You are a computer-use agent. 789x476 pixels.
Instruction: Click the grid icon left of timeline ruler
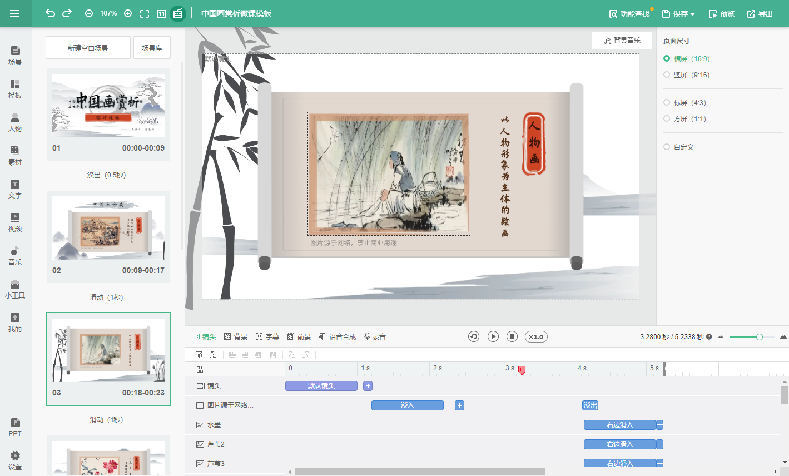click(200, 369)
